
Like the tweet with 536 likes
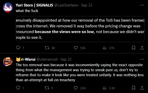[76, 48]
